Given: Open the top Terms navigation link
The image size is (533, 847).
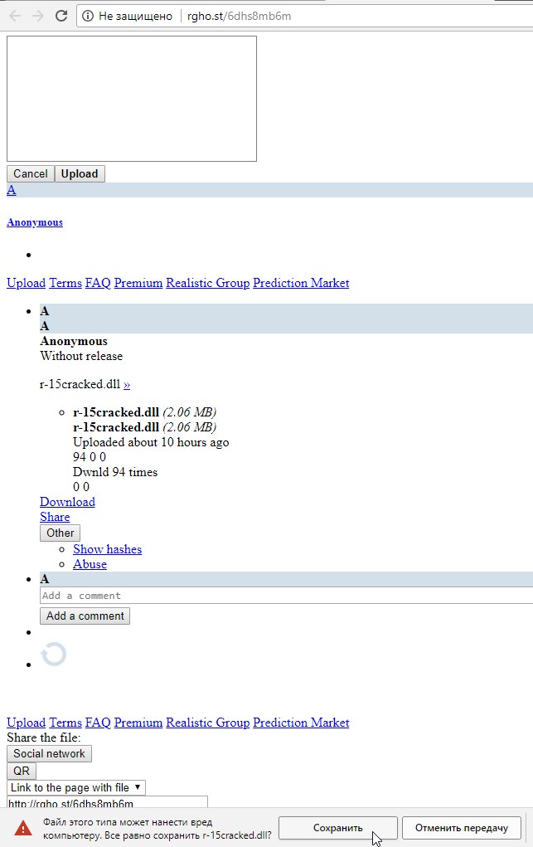Looking at the screenshot, I should pyautogui.click(x=65, y=283).
